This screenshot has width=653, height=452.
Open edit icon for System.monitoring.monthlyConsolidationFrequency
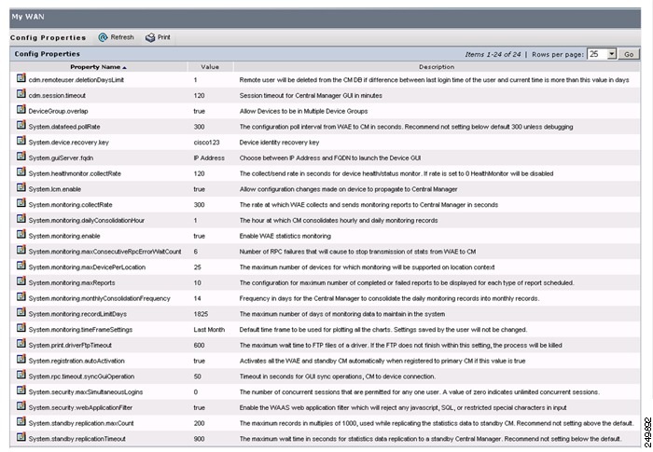(x=21, y=296)
